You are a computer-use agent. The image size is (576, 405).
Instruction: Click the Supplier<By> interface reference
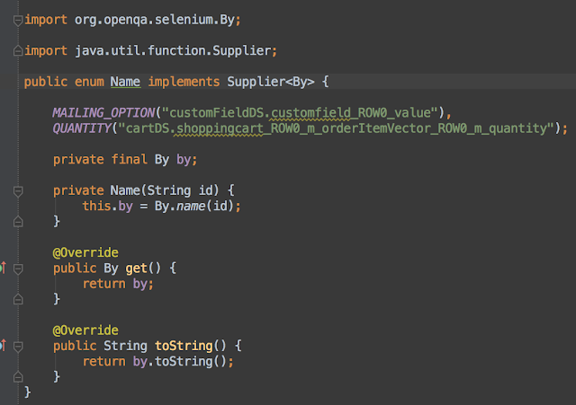coord(271,82)
